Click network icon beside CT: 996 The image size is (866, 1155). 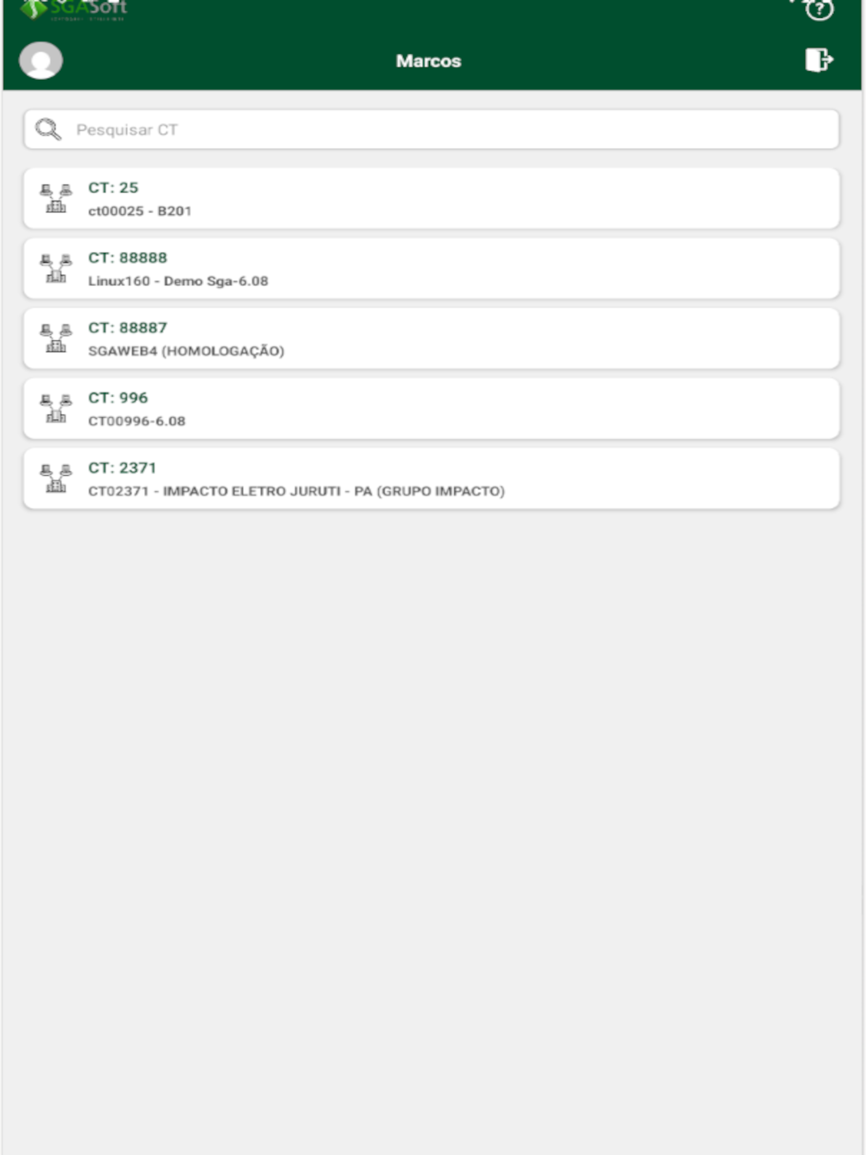click(x=56, y=408)
